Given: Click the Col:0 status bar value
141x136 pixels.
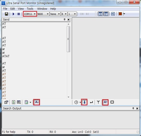Looking at the screenshot, I should pyautogui.click(x=88, y=132).
